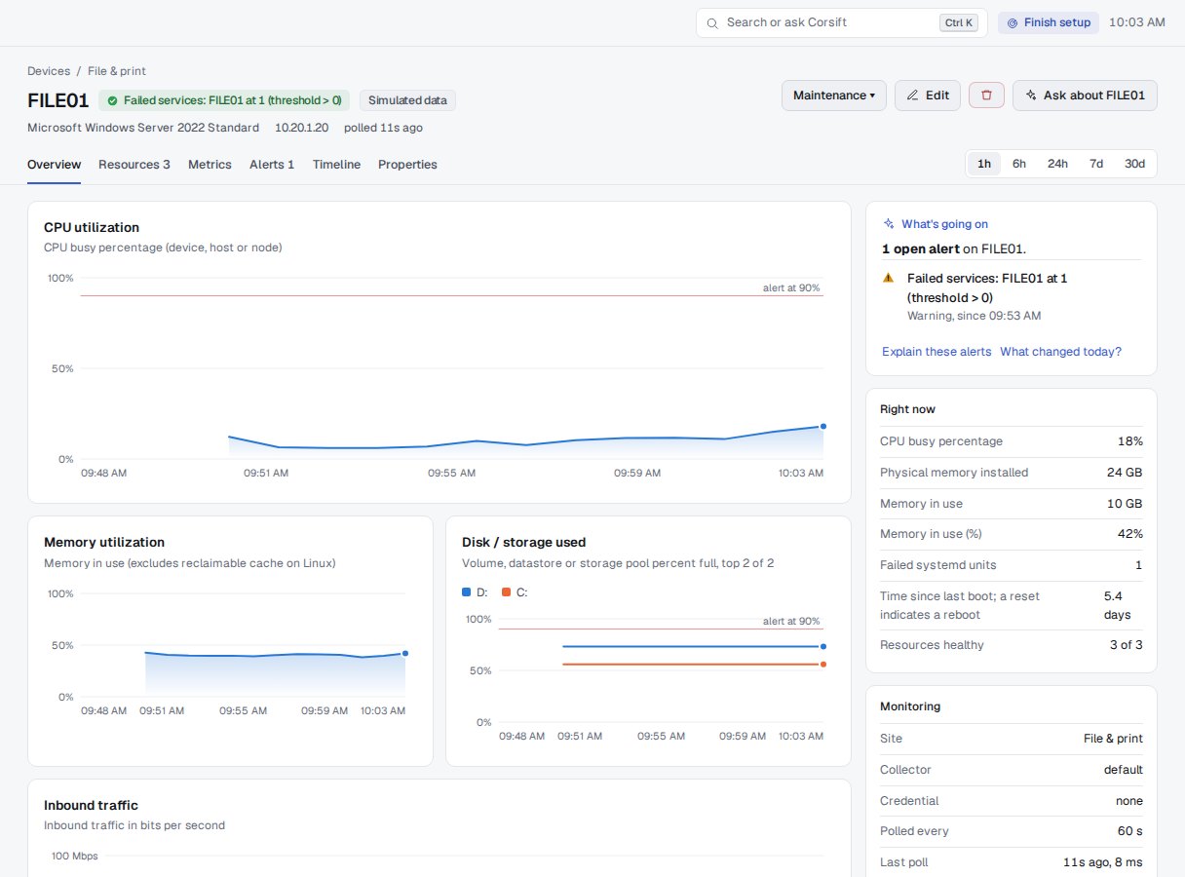This screenshot has width=1185, height=877.
Task: Click the Finish setup target icon
Action: (x=1013, y=22)
